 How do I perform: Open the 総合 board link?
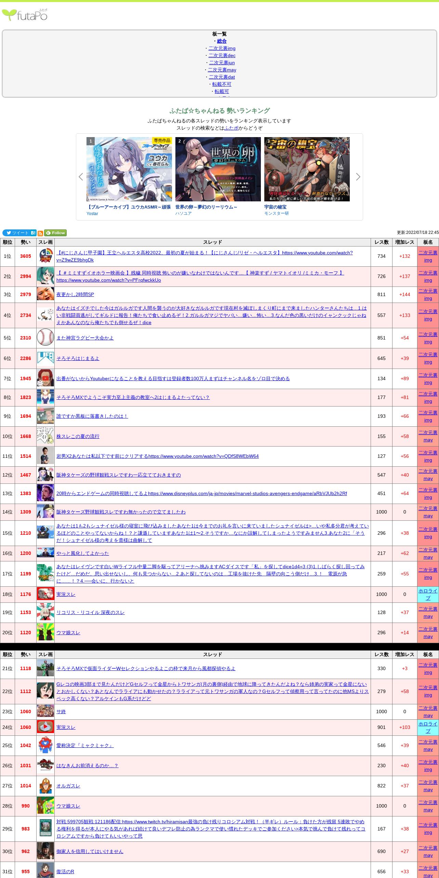coord(222,41)
